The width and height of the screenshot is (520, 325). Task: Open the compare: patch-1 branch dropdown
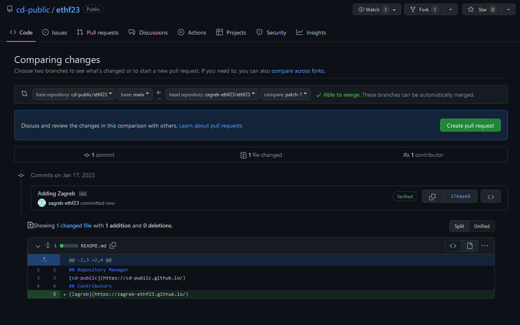click(285, 94)
